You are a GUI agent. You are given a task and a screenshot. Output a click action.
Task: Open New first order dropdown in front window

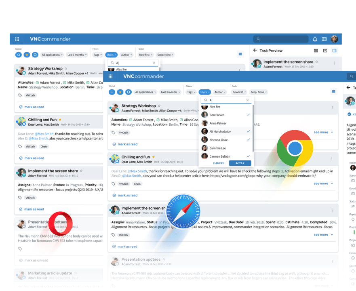[239, 92]
